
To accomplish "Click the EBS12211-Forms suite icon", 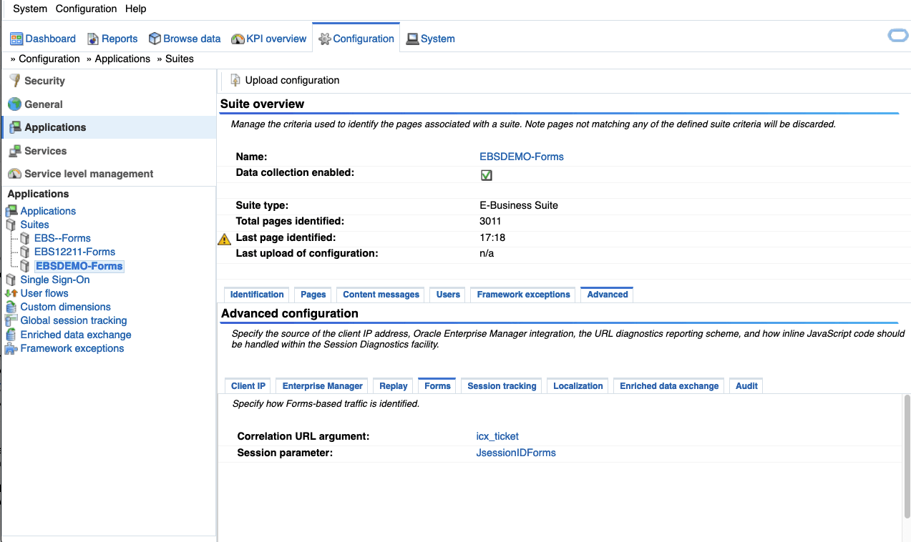I will pyautogui.click(x=25, y=252).
